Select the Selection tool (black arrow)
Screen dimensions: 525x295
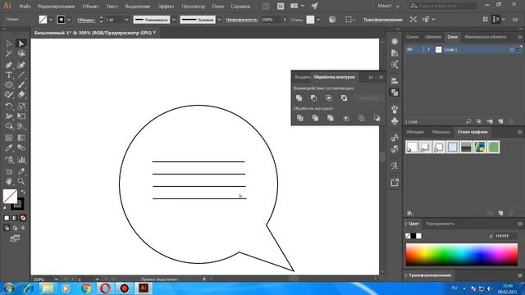(9, 43)
